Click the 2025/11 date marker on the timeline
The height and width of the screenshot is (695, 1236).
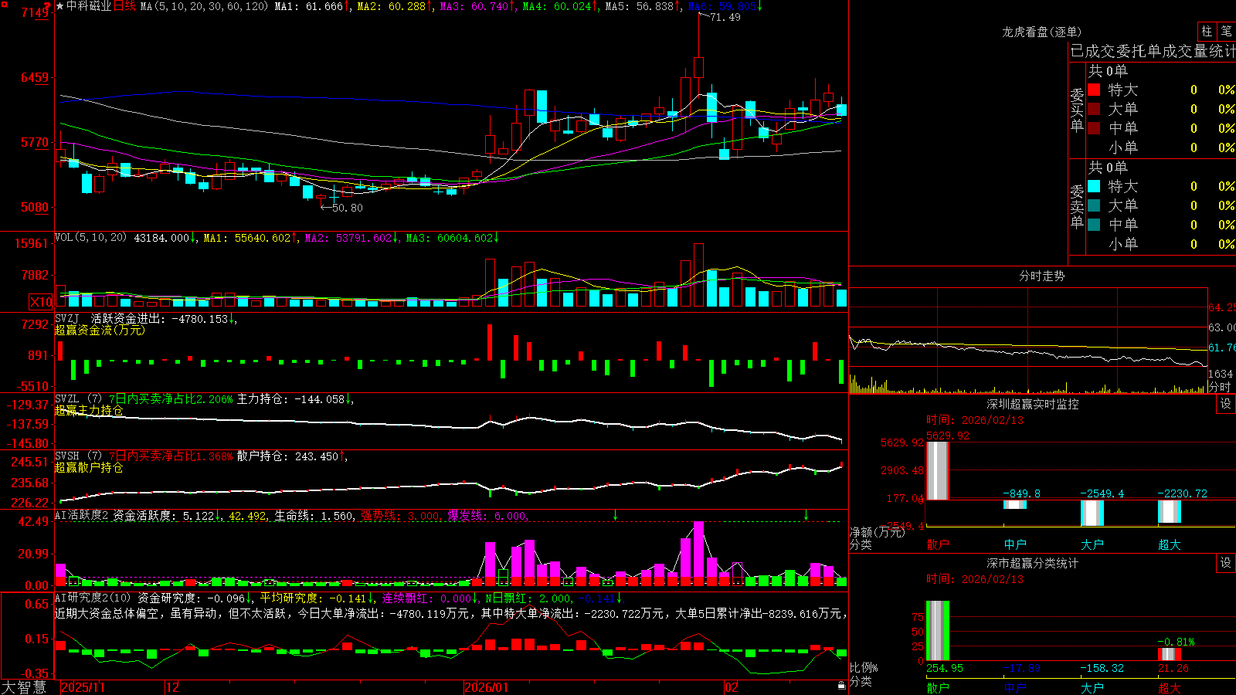[83, 687]
